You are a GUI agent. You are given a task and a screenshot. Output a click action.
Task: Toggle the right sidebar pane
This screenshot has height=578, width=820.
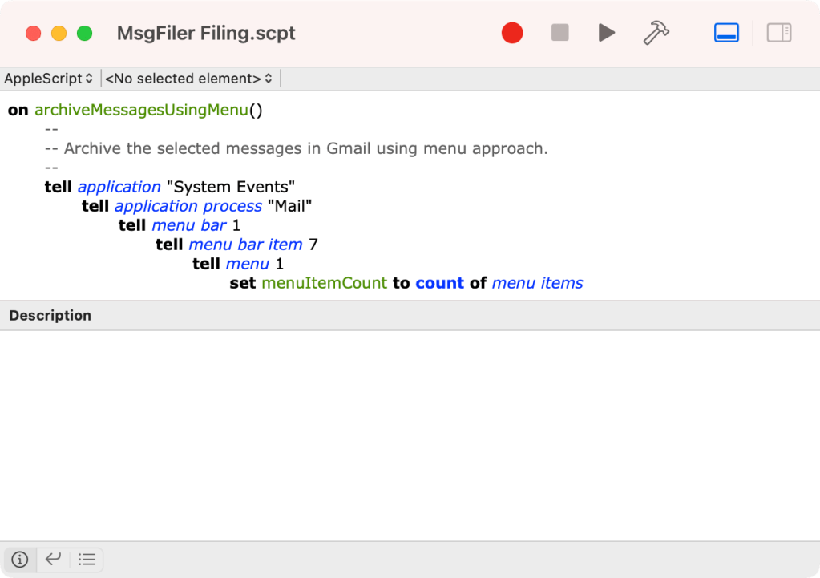[x=778, y=33]
